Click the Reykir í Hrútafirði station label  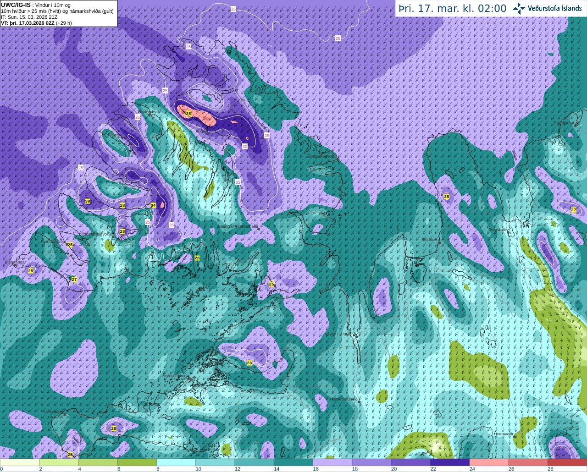(x=340, y=334)
